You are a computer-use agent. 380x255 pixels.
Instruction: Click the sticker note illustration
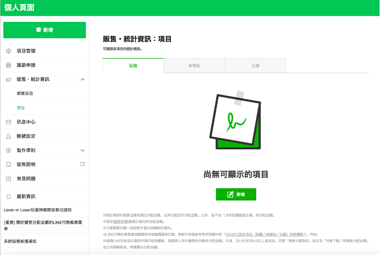point(235,120)
